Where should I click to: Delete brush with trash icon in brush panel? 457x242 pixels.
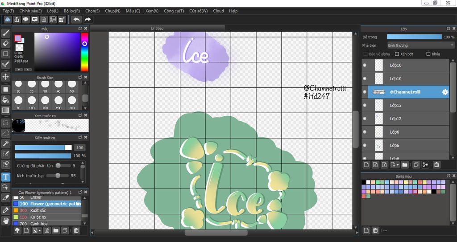point(76,230)
